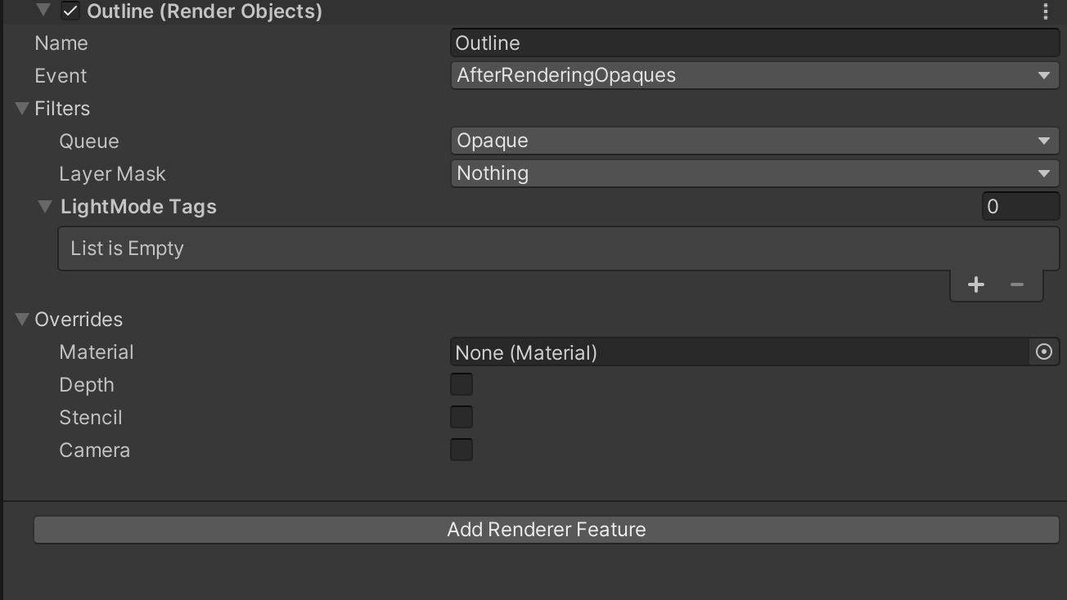
Task: Disable the Outline Render Objects feature
Action: (71, 11)
